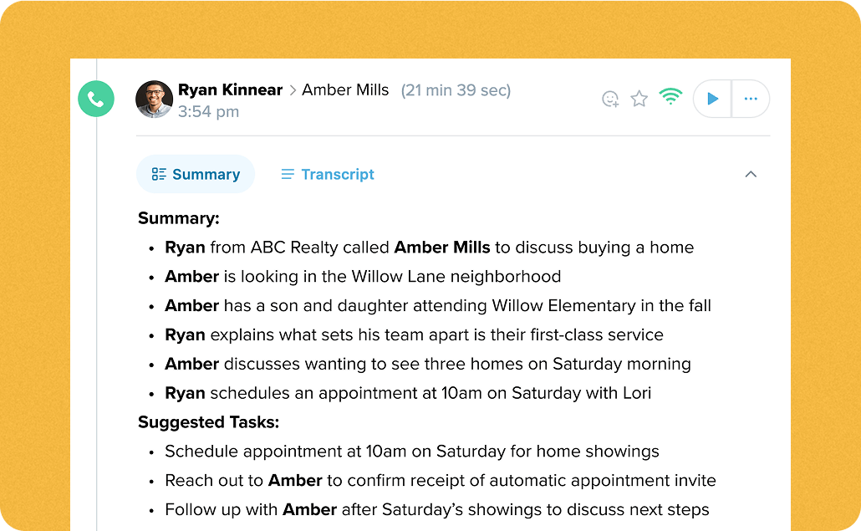Play the call recording
Screen dimensions: 861x531
coord(713,99)
